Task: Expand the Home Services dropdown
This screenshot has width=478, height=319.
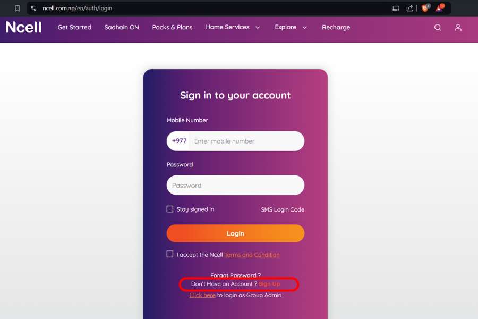Action: click(233, 27)
